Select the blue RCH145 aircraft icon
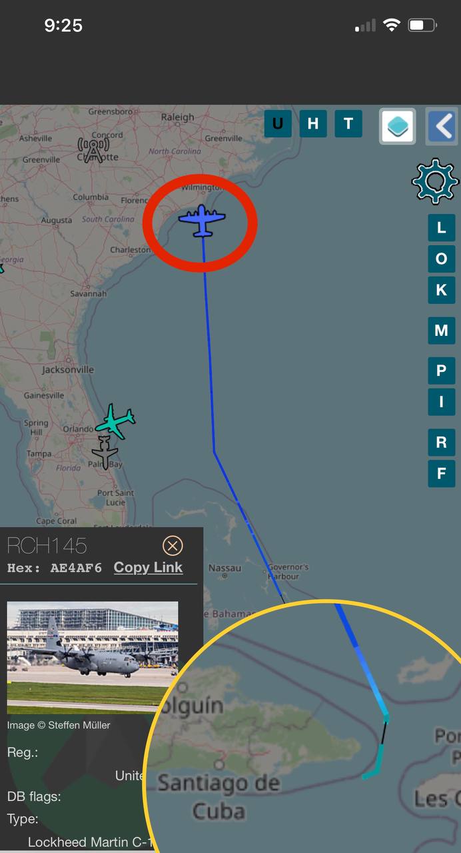The height and width of the screenshot is (853, 461). [202, 220]
